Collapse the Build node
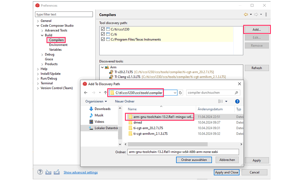Viewport: 304px width, 182px height. [42, 35]
